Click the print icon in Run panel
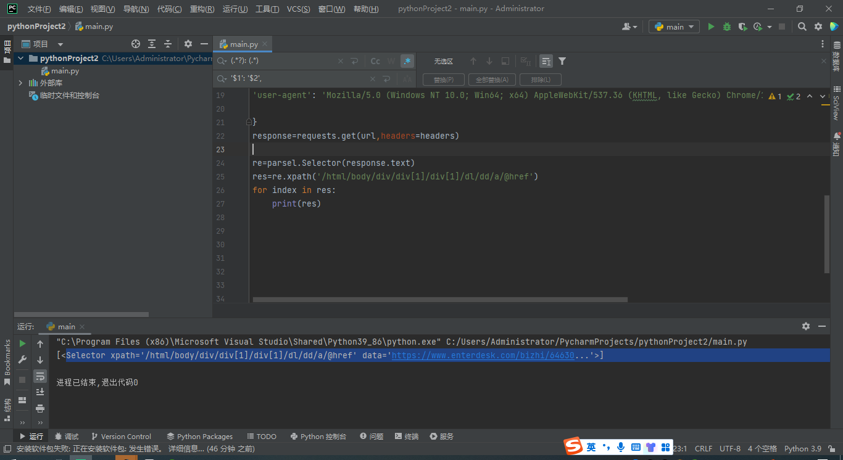The image size is (843, 460). point(40,408)
